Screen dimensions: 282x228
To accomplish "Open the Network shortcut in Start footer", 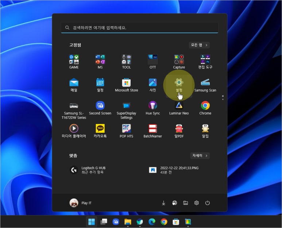I will 174,203.
